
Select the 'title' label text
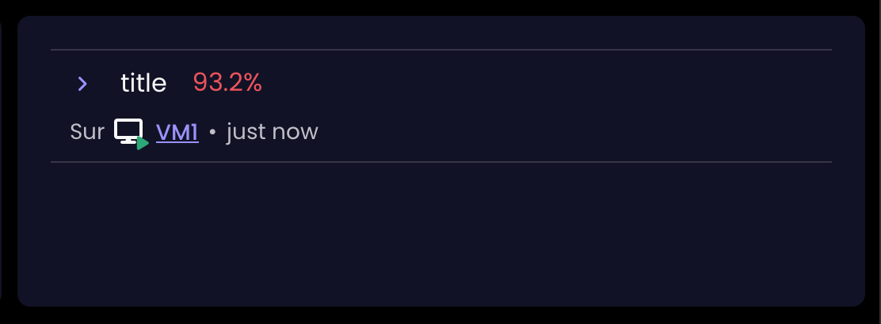143,84
